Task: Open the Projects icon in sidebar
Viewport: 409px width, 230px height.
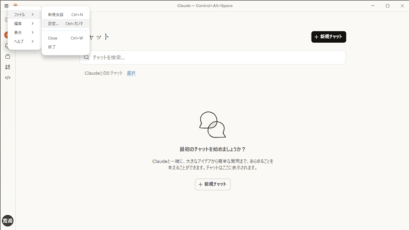Action: coord(7,56)
